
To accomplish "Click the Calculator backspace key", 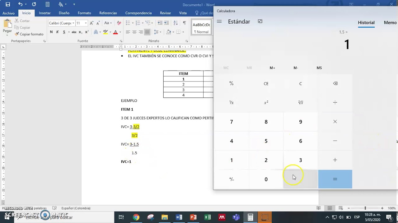I will (335, 83).
